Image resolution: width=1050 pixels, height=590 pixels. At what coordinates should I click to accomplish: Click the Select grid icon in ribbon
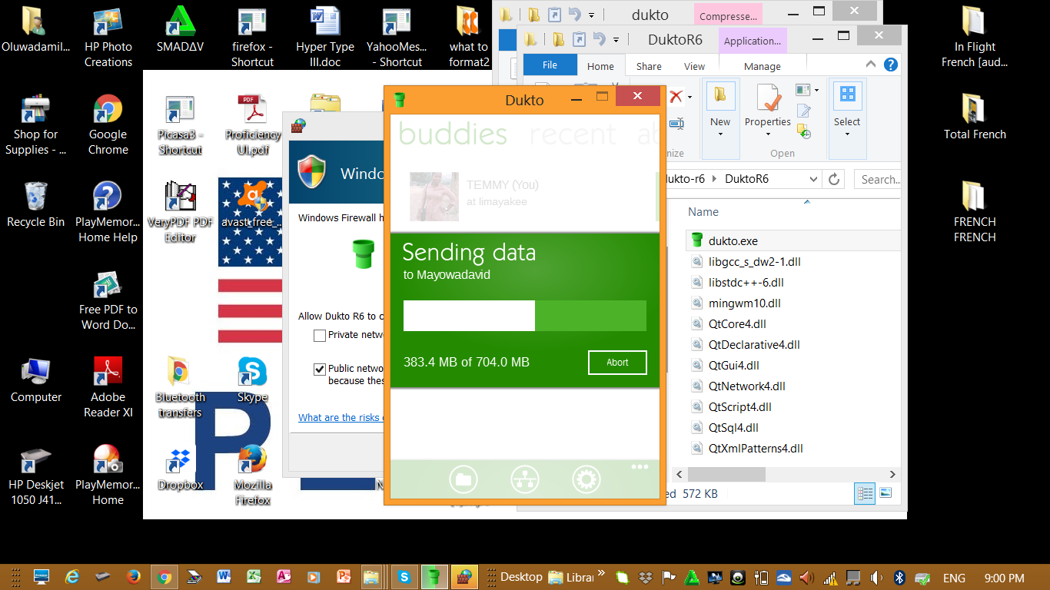pyautogui.click(x=847, y=95)
